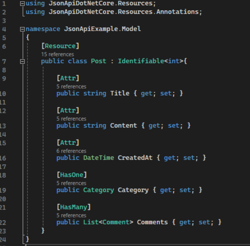Click the HasOne attribute

[72, 175]
